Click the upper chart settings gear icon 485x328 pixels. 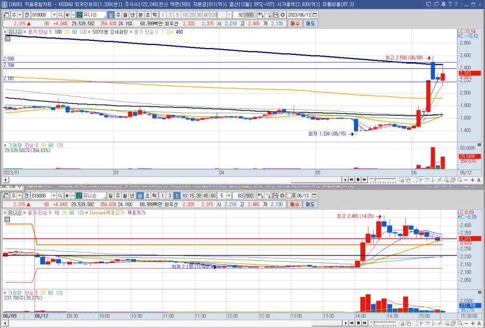282,15
